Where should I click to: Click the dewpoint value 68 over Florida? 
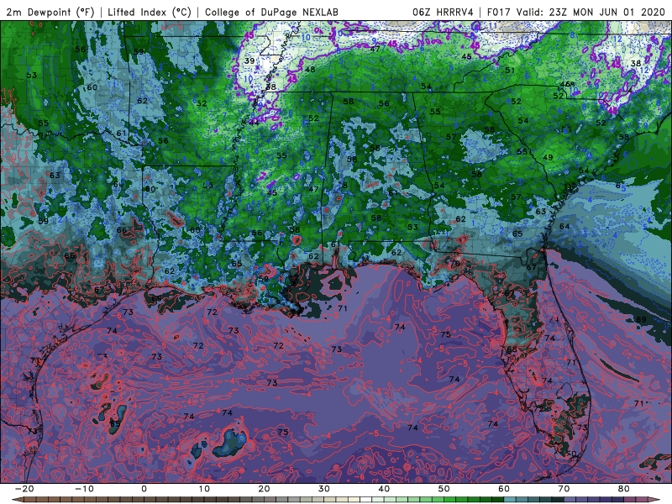tap(512, 349)
